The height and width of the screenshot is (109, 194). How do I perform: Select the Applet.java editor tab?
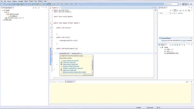coord(55,8)
